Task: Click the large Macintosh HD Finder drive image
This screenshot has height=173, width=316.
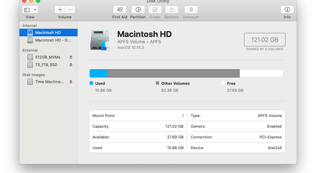Action: (100, 40)
